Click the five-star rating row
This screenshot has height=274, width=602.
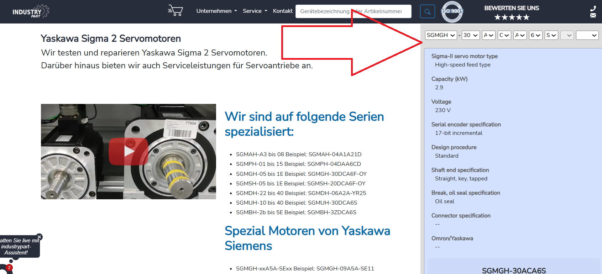pyautogui.click(x=512, y=17)
